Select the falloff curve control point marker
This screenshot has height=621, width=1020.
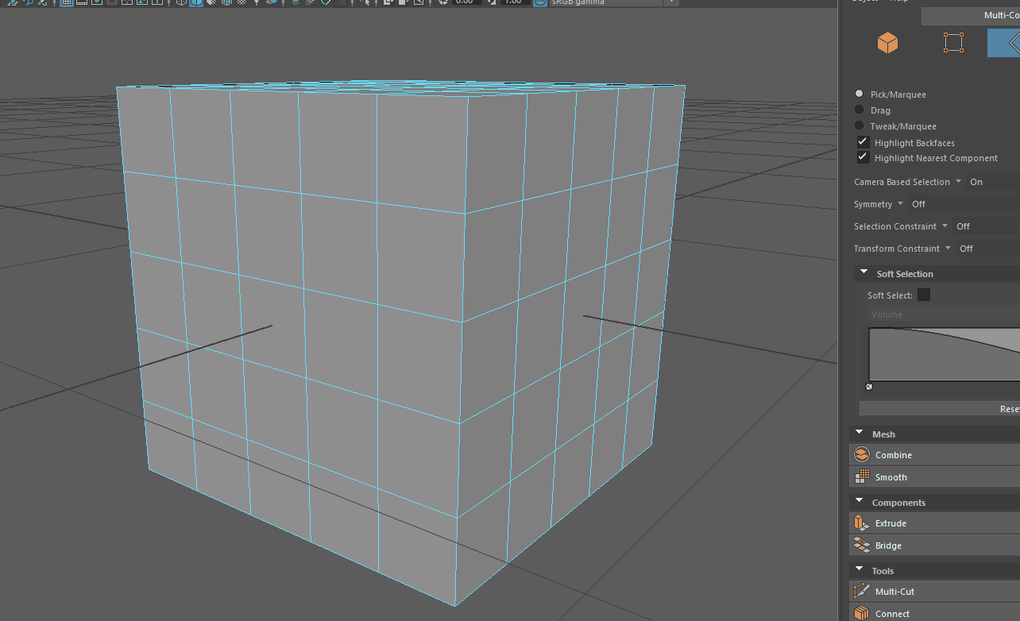click(869, 387)
